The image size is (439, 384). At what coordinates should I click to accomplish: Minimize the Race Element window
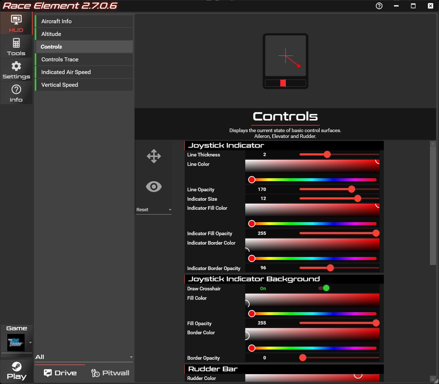(396, 6)
